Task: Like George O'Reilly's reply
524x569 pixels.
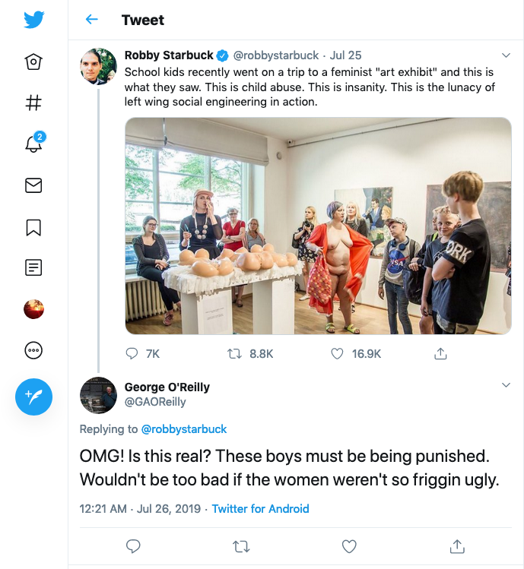Action: pyautogui.click(x=349, y=546)
